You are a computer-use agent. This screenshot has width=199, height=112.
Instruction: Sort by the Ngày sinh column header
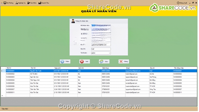pos(66,68)
